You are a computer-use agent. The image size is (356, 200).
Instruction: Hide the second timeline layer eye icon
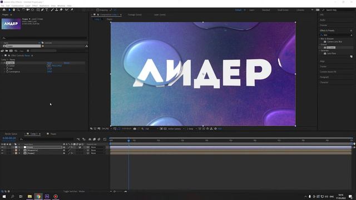pyautogui.click(x=2, y=150)
